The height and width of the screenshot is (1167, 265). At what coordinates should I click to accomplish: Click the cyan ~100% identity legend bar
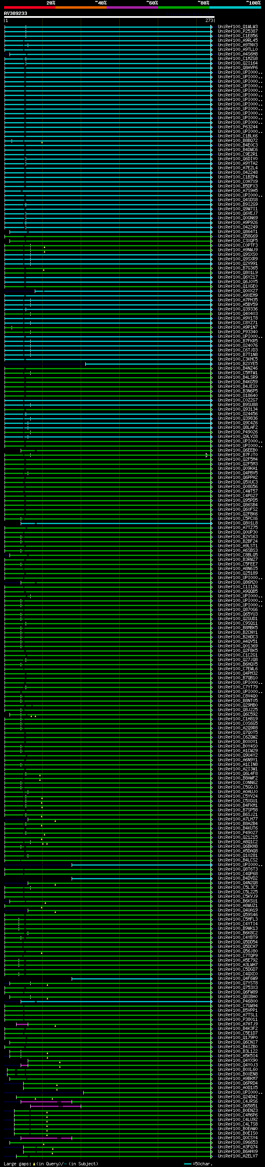(235, 7)
